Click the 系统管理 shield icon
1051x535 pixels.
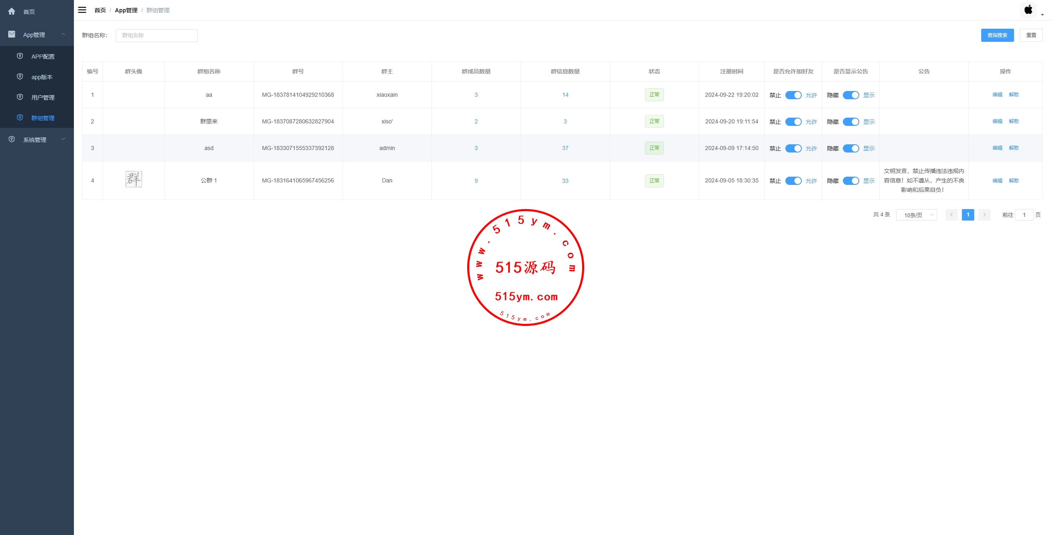tap(11, 139)
